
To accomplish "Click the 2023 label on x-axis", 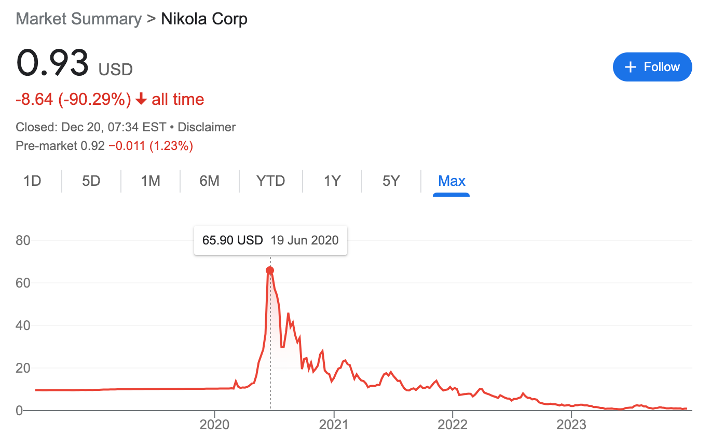I will click(571, 426).
